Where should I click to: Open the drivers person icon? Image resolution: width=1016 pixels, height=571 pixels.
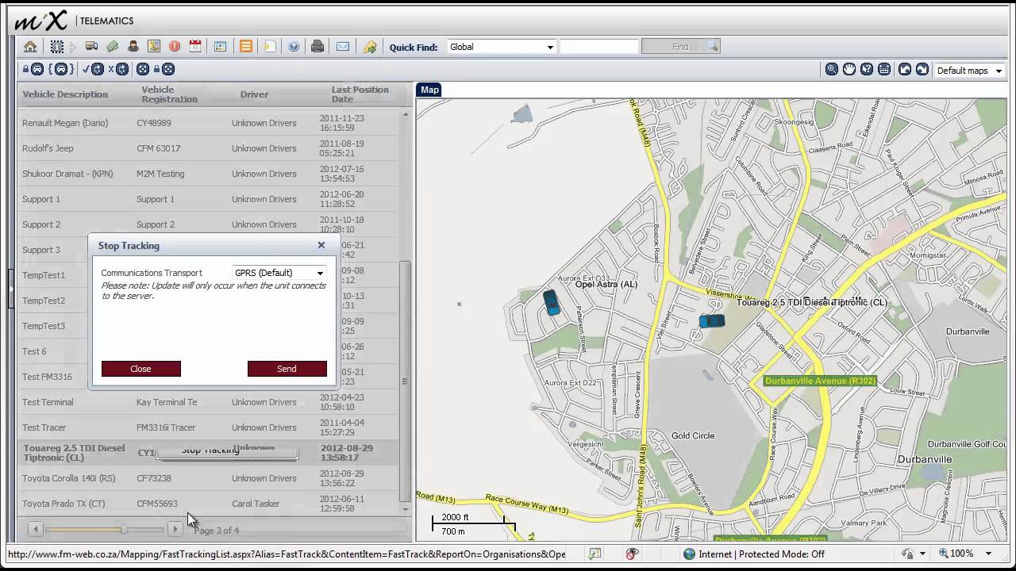point(133,47)
